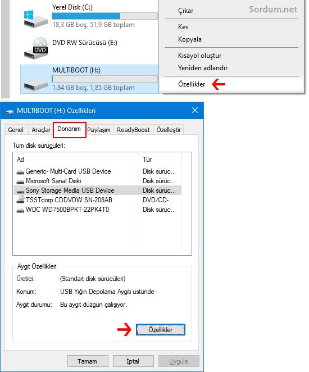Click the TSSTcorp CDDVDW disc drive icon
Screen dimensions: 309x372
(x=20, y=199)
